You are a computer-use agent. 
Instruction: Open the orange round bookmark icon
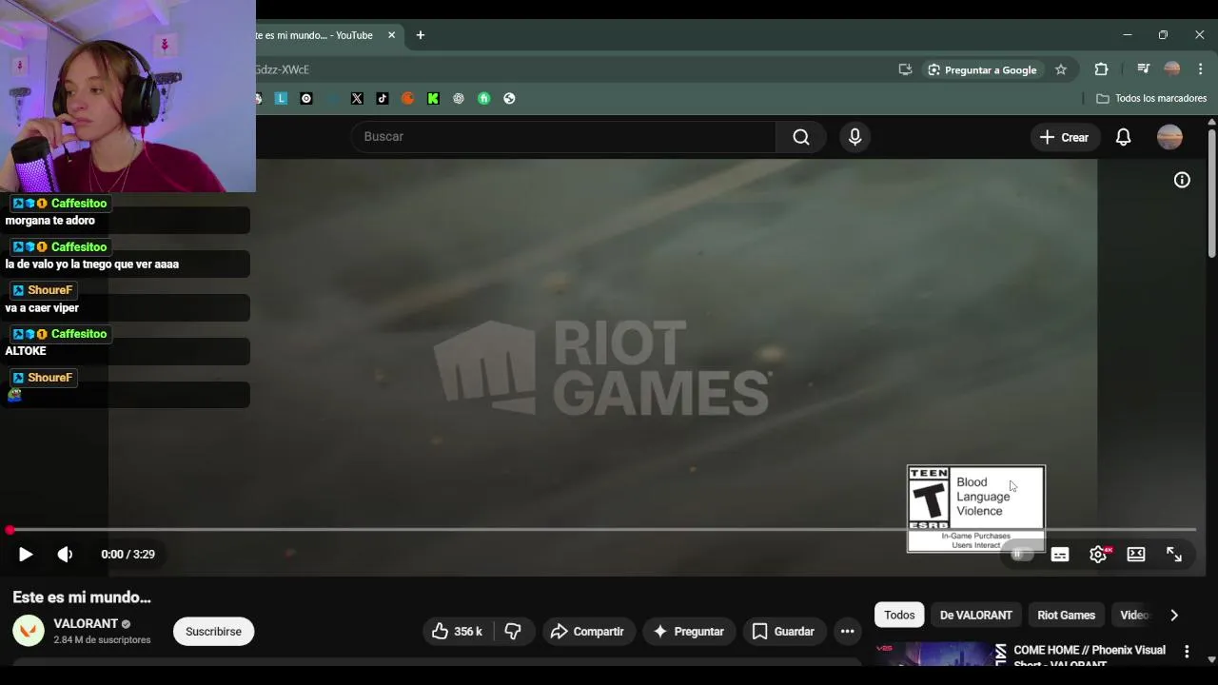pos(407,98)
